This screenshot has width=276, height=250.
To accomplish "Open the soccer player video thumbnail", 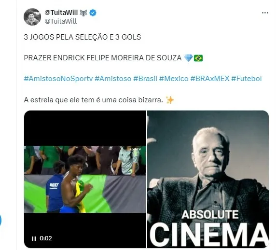I will (x=85, y=179).
